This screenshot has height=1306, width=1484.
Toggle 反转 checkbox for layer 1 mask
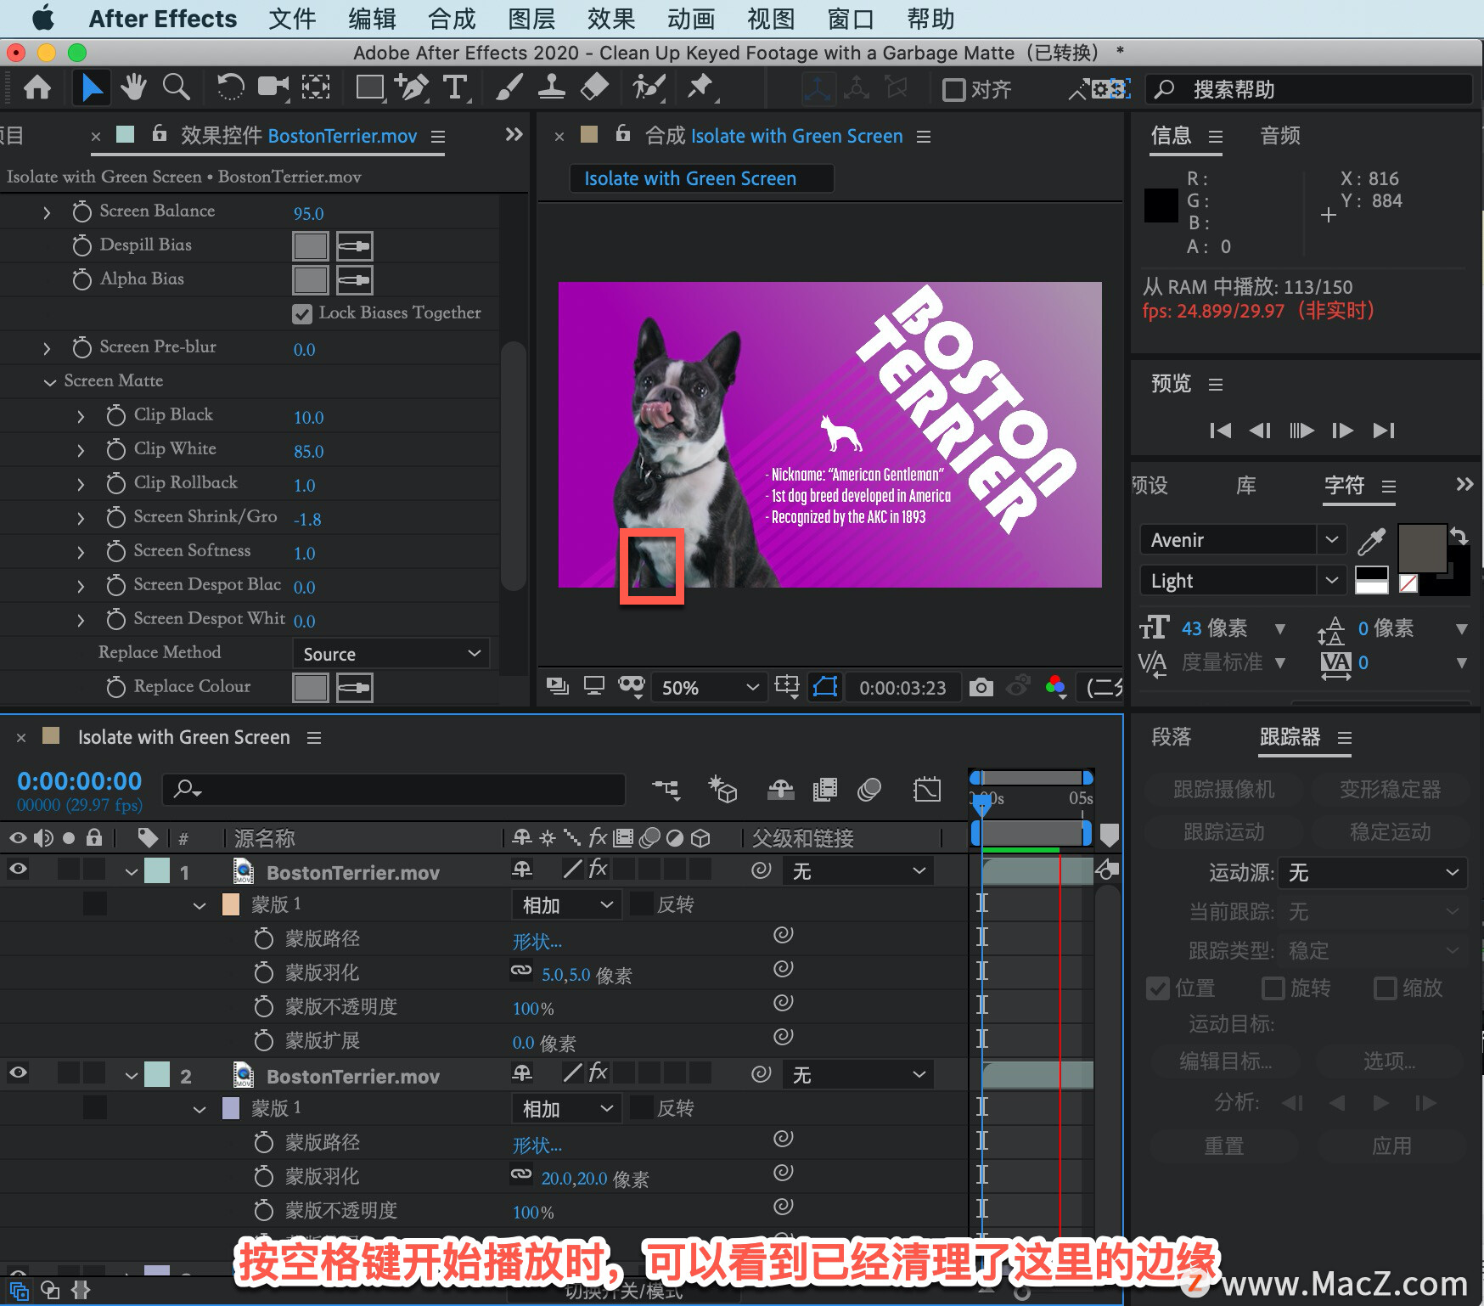click(642, 904)
